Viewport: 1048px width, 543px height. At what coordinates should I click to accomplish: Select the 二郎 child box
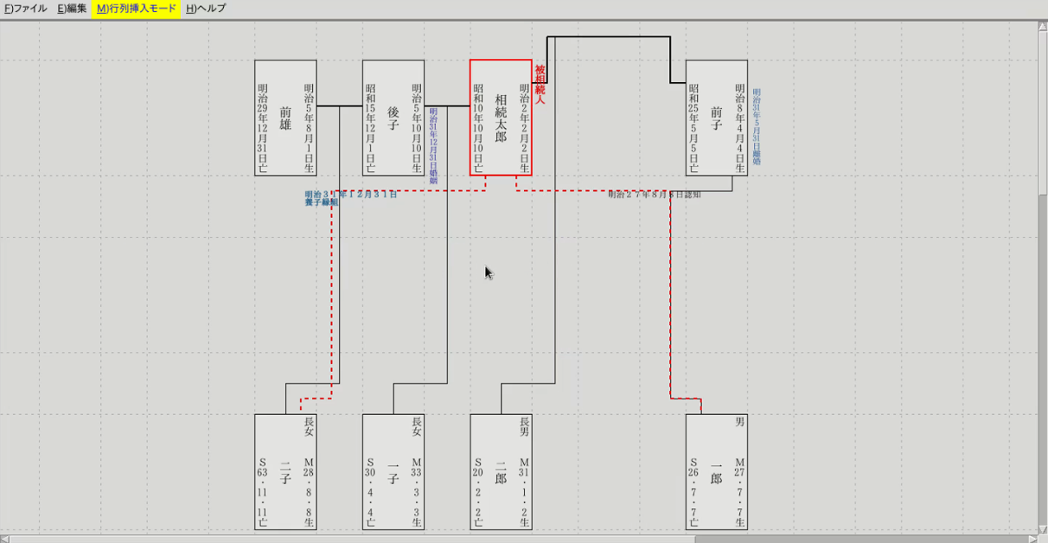click(501, 472)
